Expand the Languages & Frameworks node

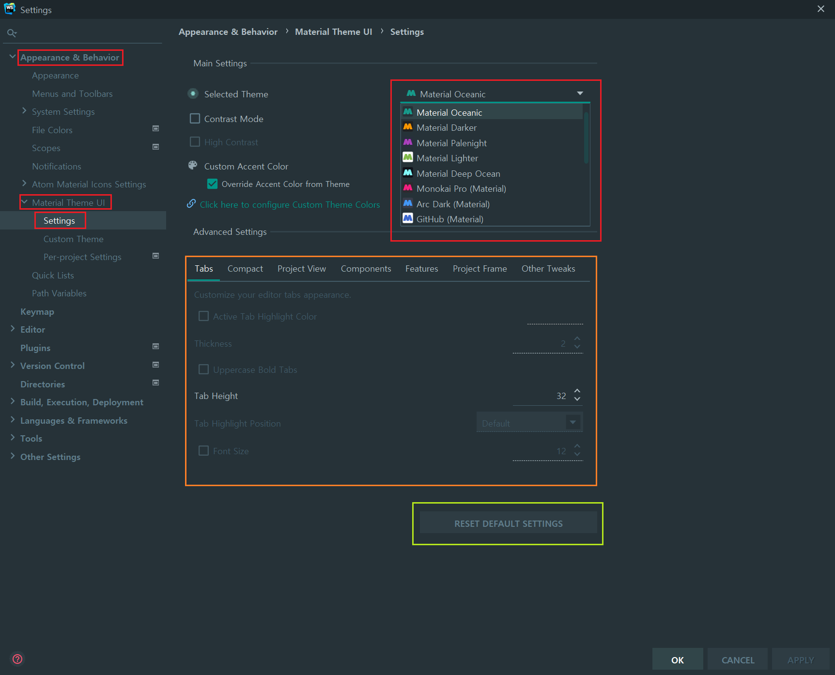click(13, 420)
